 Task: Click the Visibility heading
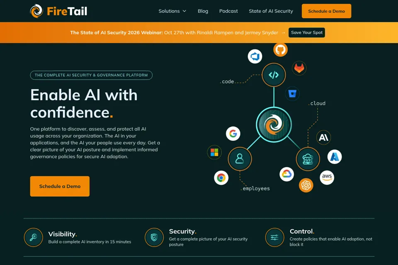click(63, 234)
